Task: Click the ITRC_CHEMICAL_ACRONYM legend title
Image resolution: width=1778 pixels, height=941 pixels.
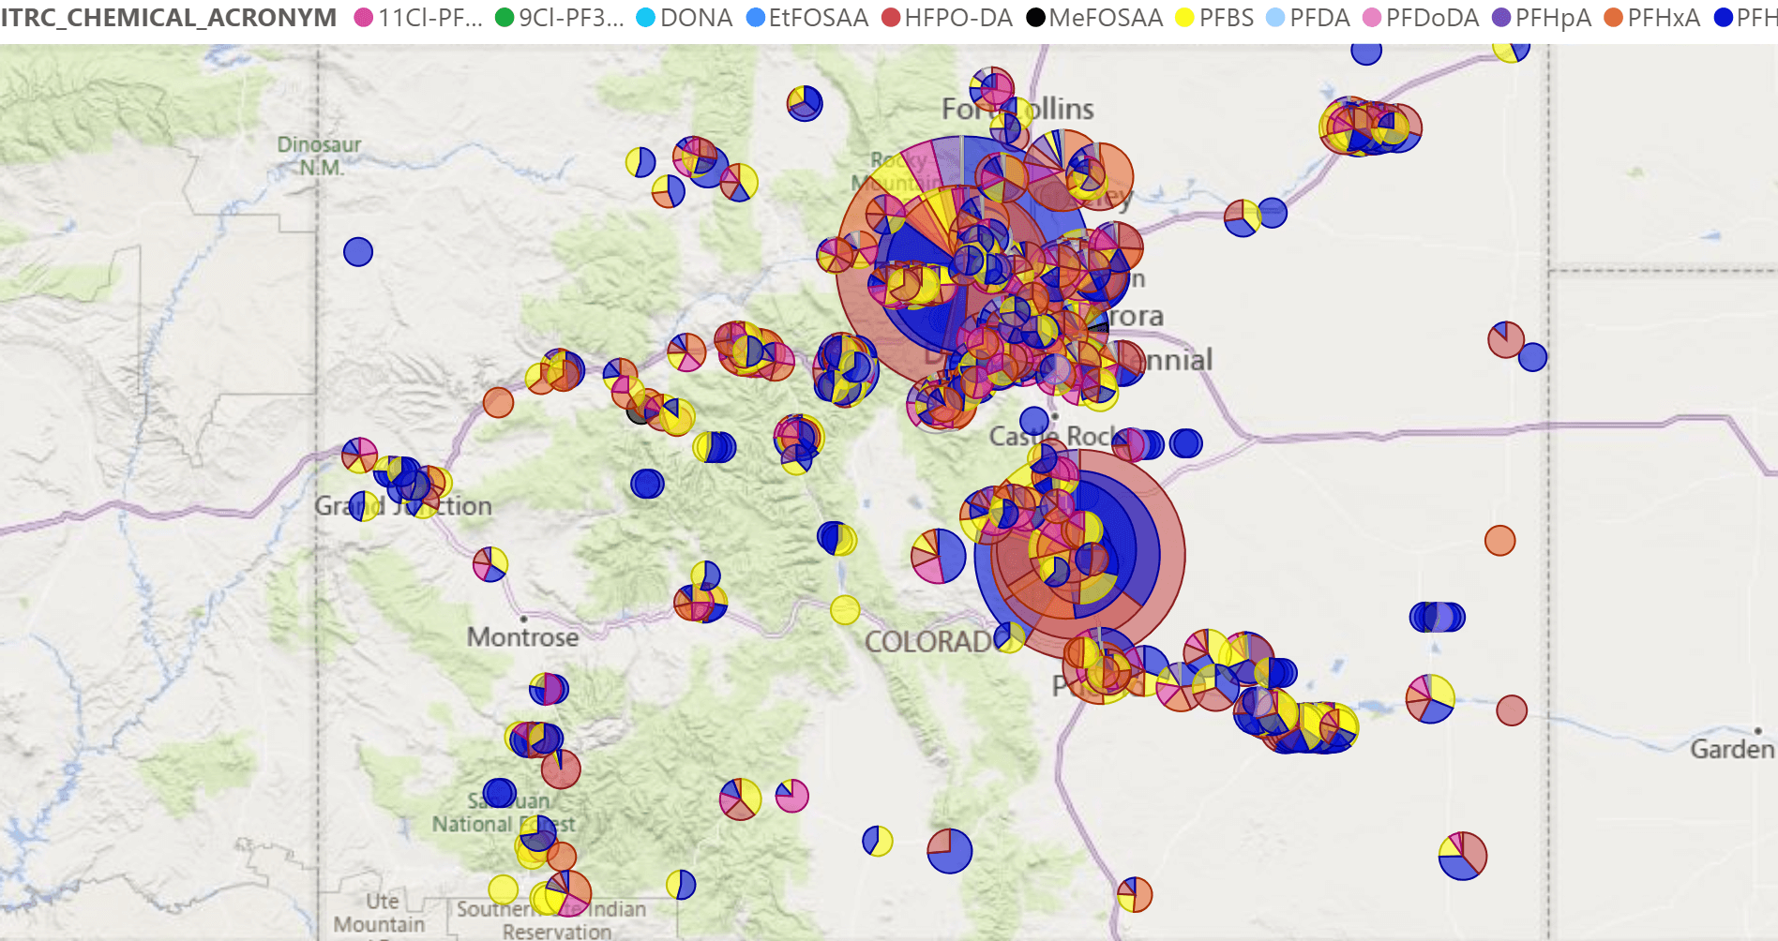Action: tap(169, 18)
